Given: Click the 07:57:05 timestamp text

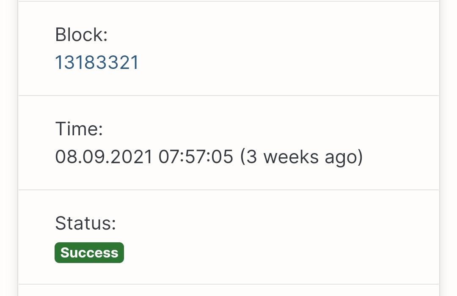Looking at the screenshot, I should pyautogui.click(x=196, y=157).
